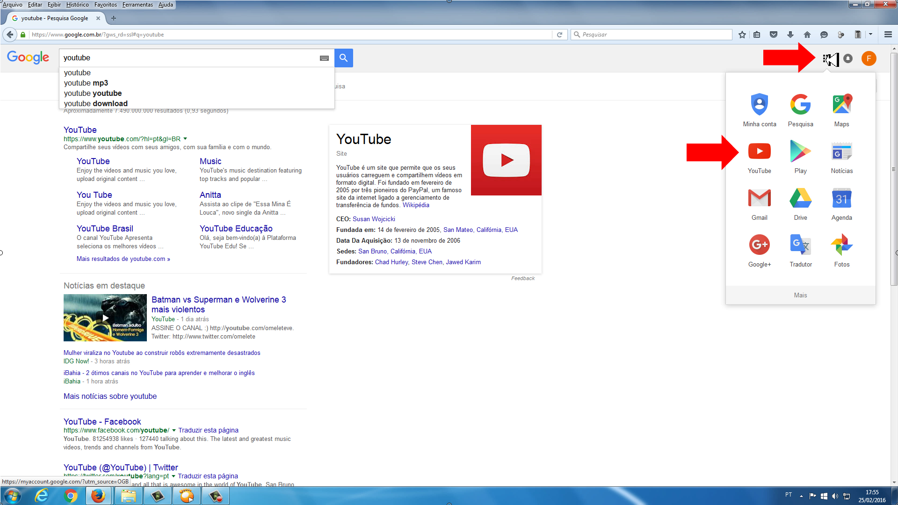
Task: Show bookmarks list icon in toolbar
Action: (x=757, y=35)
